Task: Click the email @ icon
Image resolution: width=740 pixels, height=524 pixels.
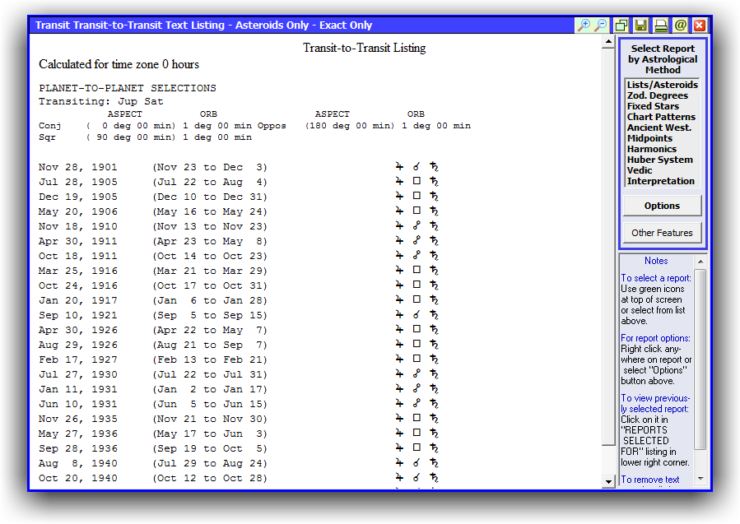Action: coord(681,25)
